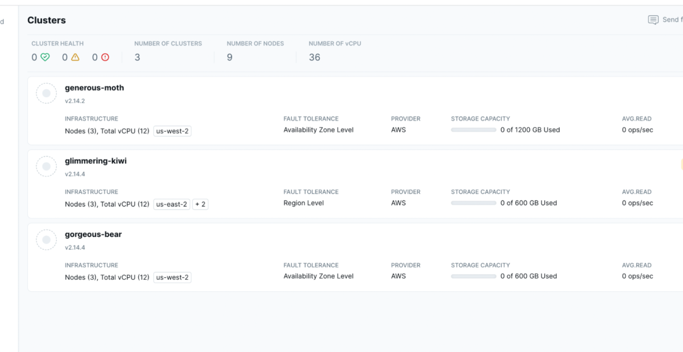The image size is (683, 352).
Task: Click the yellow badge on glimmering-kiwi's right edge
Action: pos(681,164)
